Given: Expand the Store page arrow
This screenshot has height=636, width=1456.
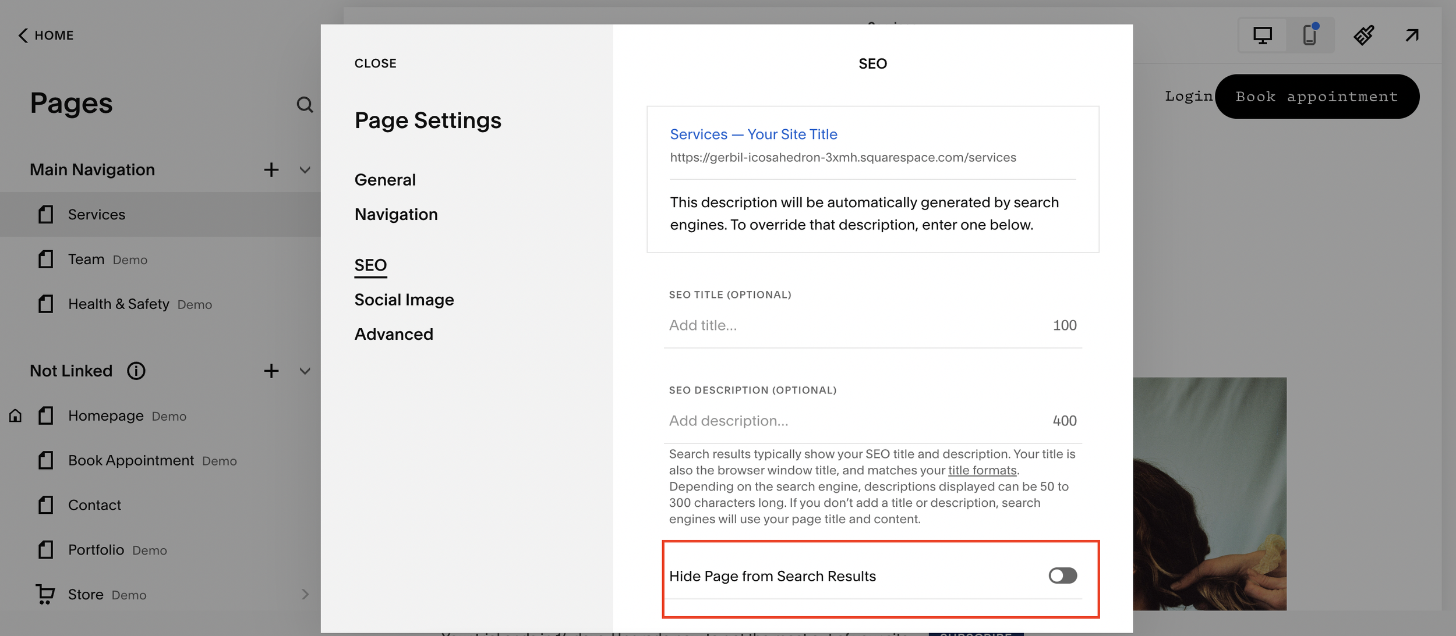Looking at the screenshot, I should coord(305,594).
